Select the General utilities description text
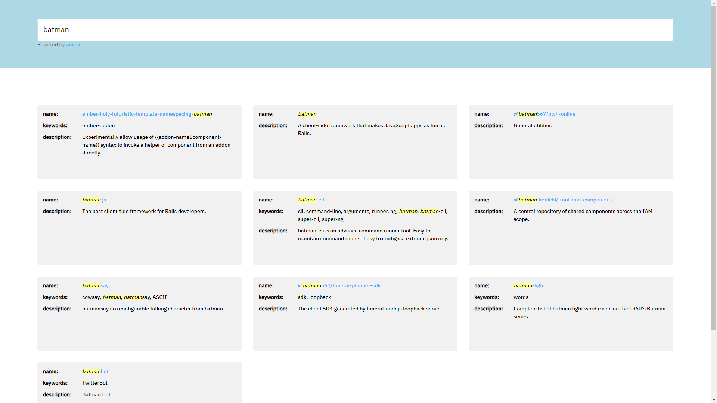 point(532,125)
